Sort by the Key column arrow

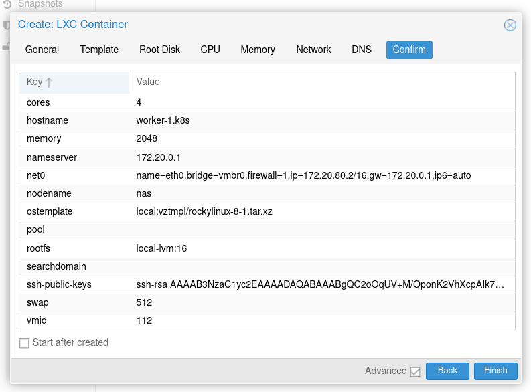[49, 82]
